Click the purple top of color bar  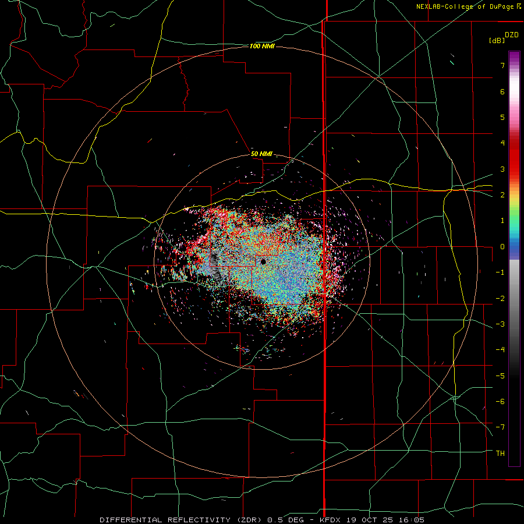click(x=514, y=58)
